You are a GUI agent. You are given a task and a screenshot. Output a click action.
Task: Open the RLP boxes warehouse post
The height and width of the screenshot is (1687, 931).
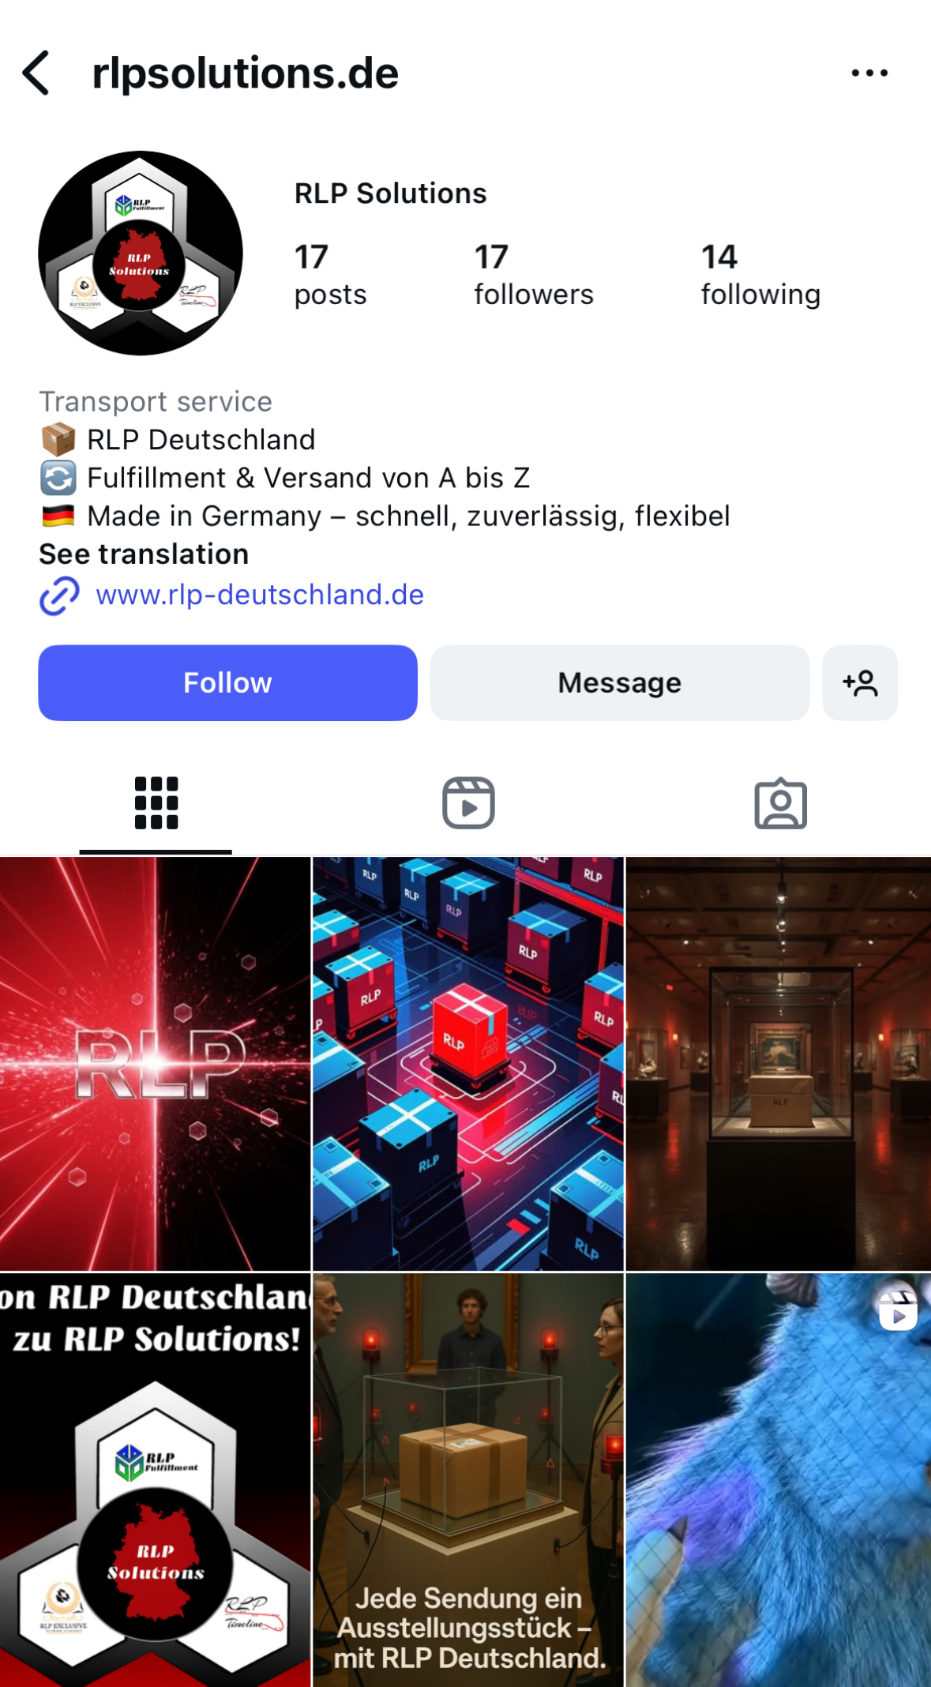468,1063
